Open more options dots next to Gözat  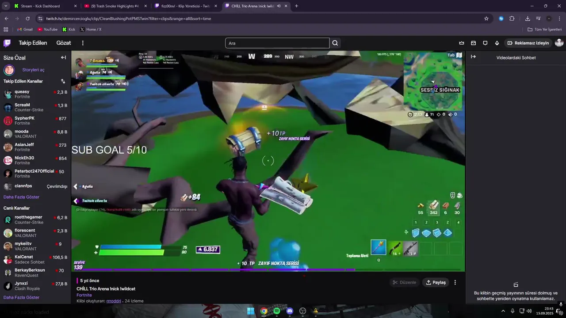[83, 43]
